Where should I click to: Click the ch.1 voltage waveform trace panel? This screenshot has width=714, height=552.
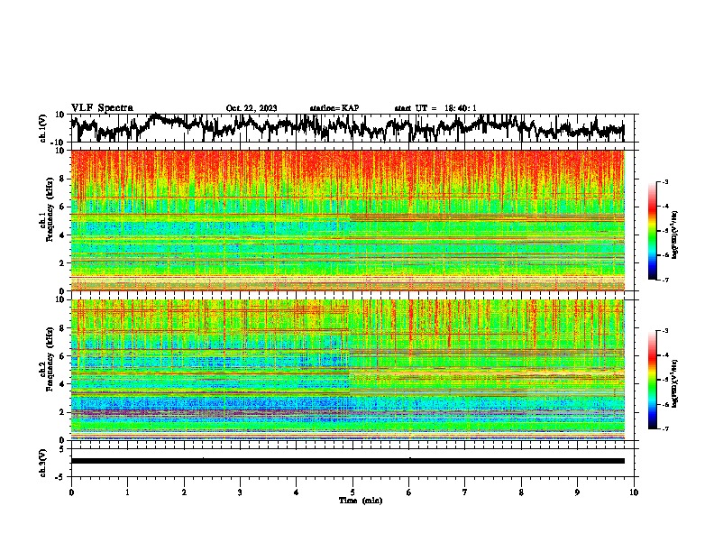pos(352,128)
